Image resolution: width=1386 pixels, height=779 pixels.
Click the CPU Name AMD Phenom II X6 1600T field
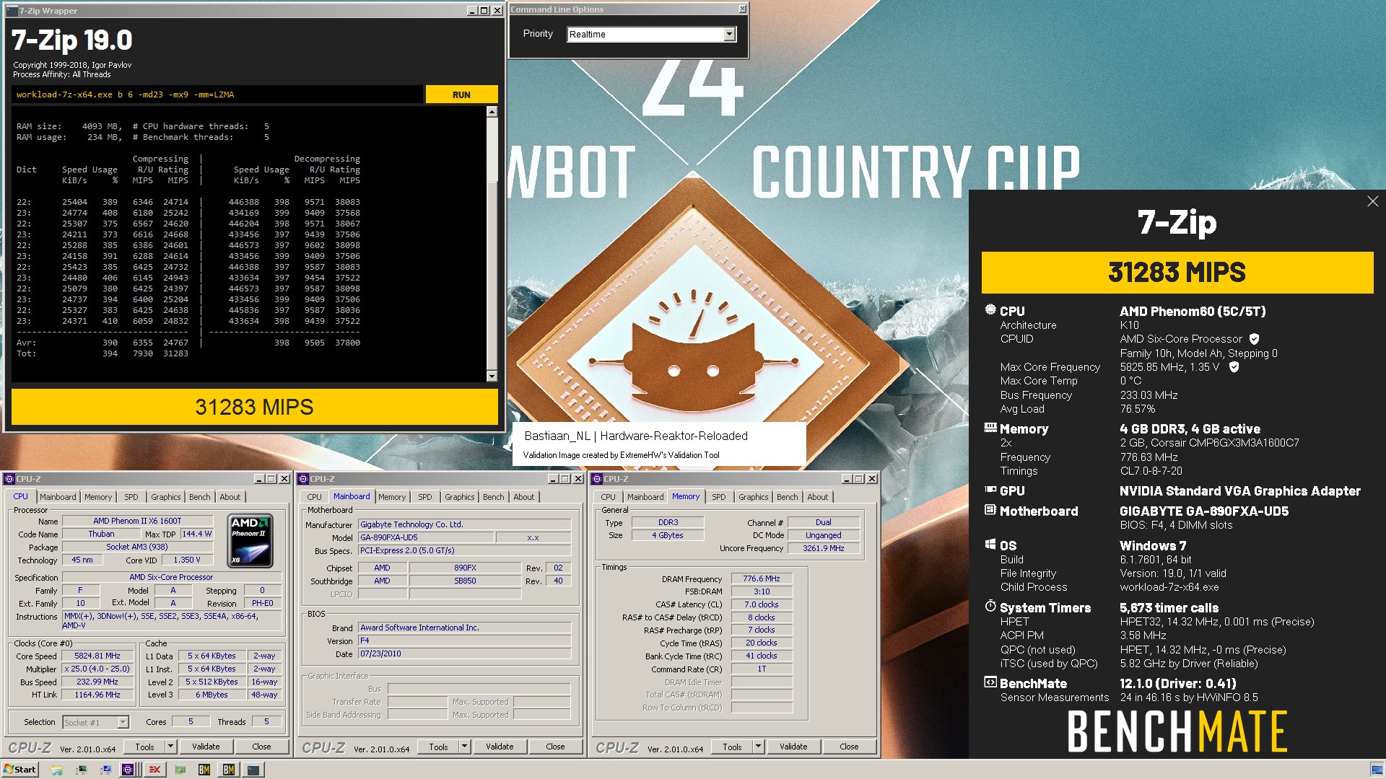click(x=137, y=521)
